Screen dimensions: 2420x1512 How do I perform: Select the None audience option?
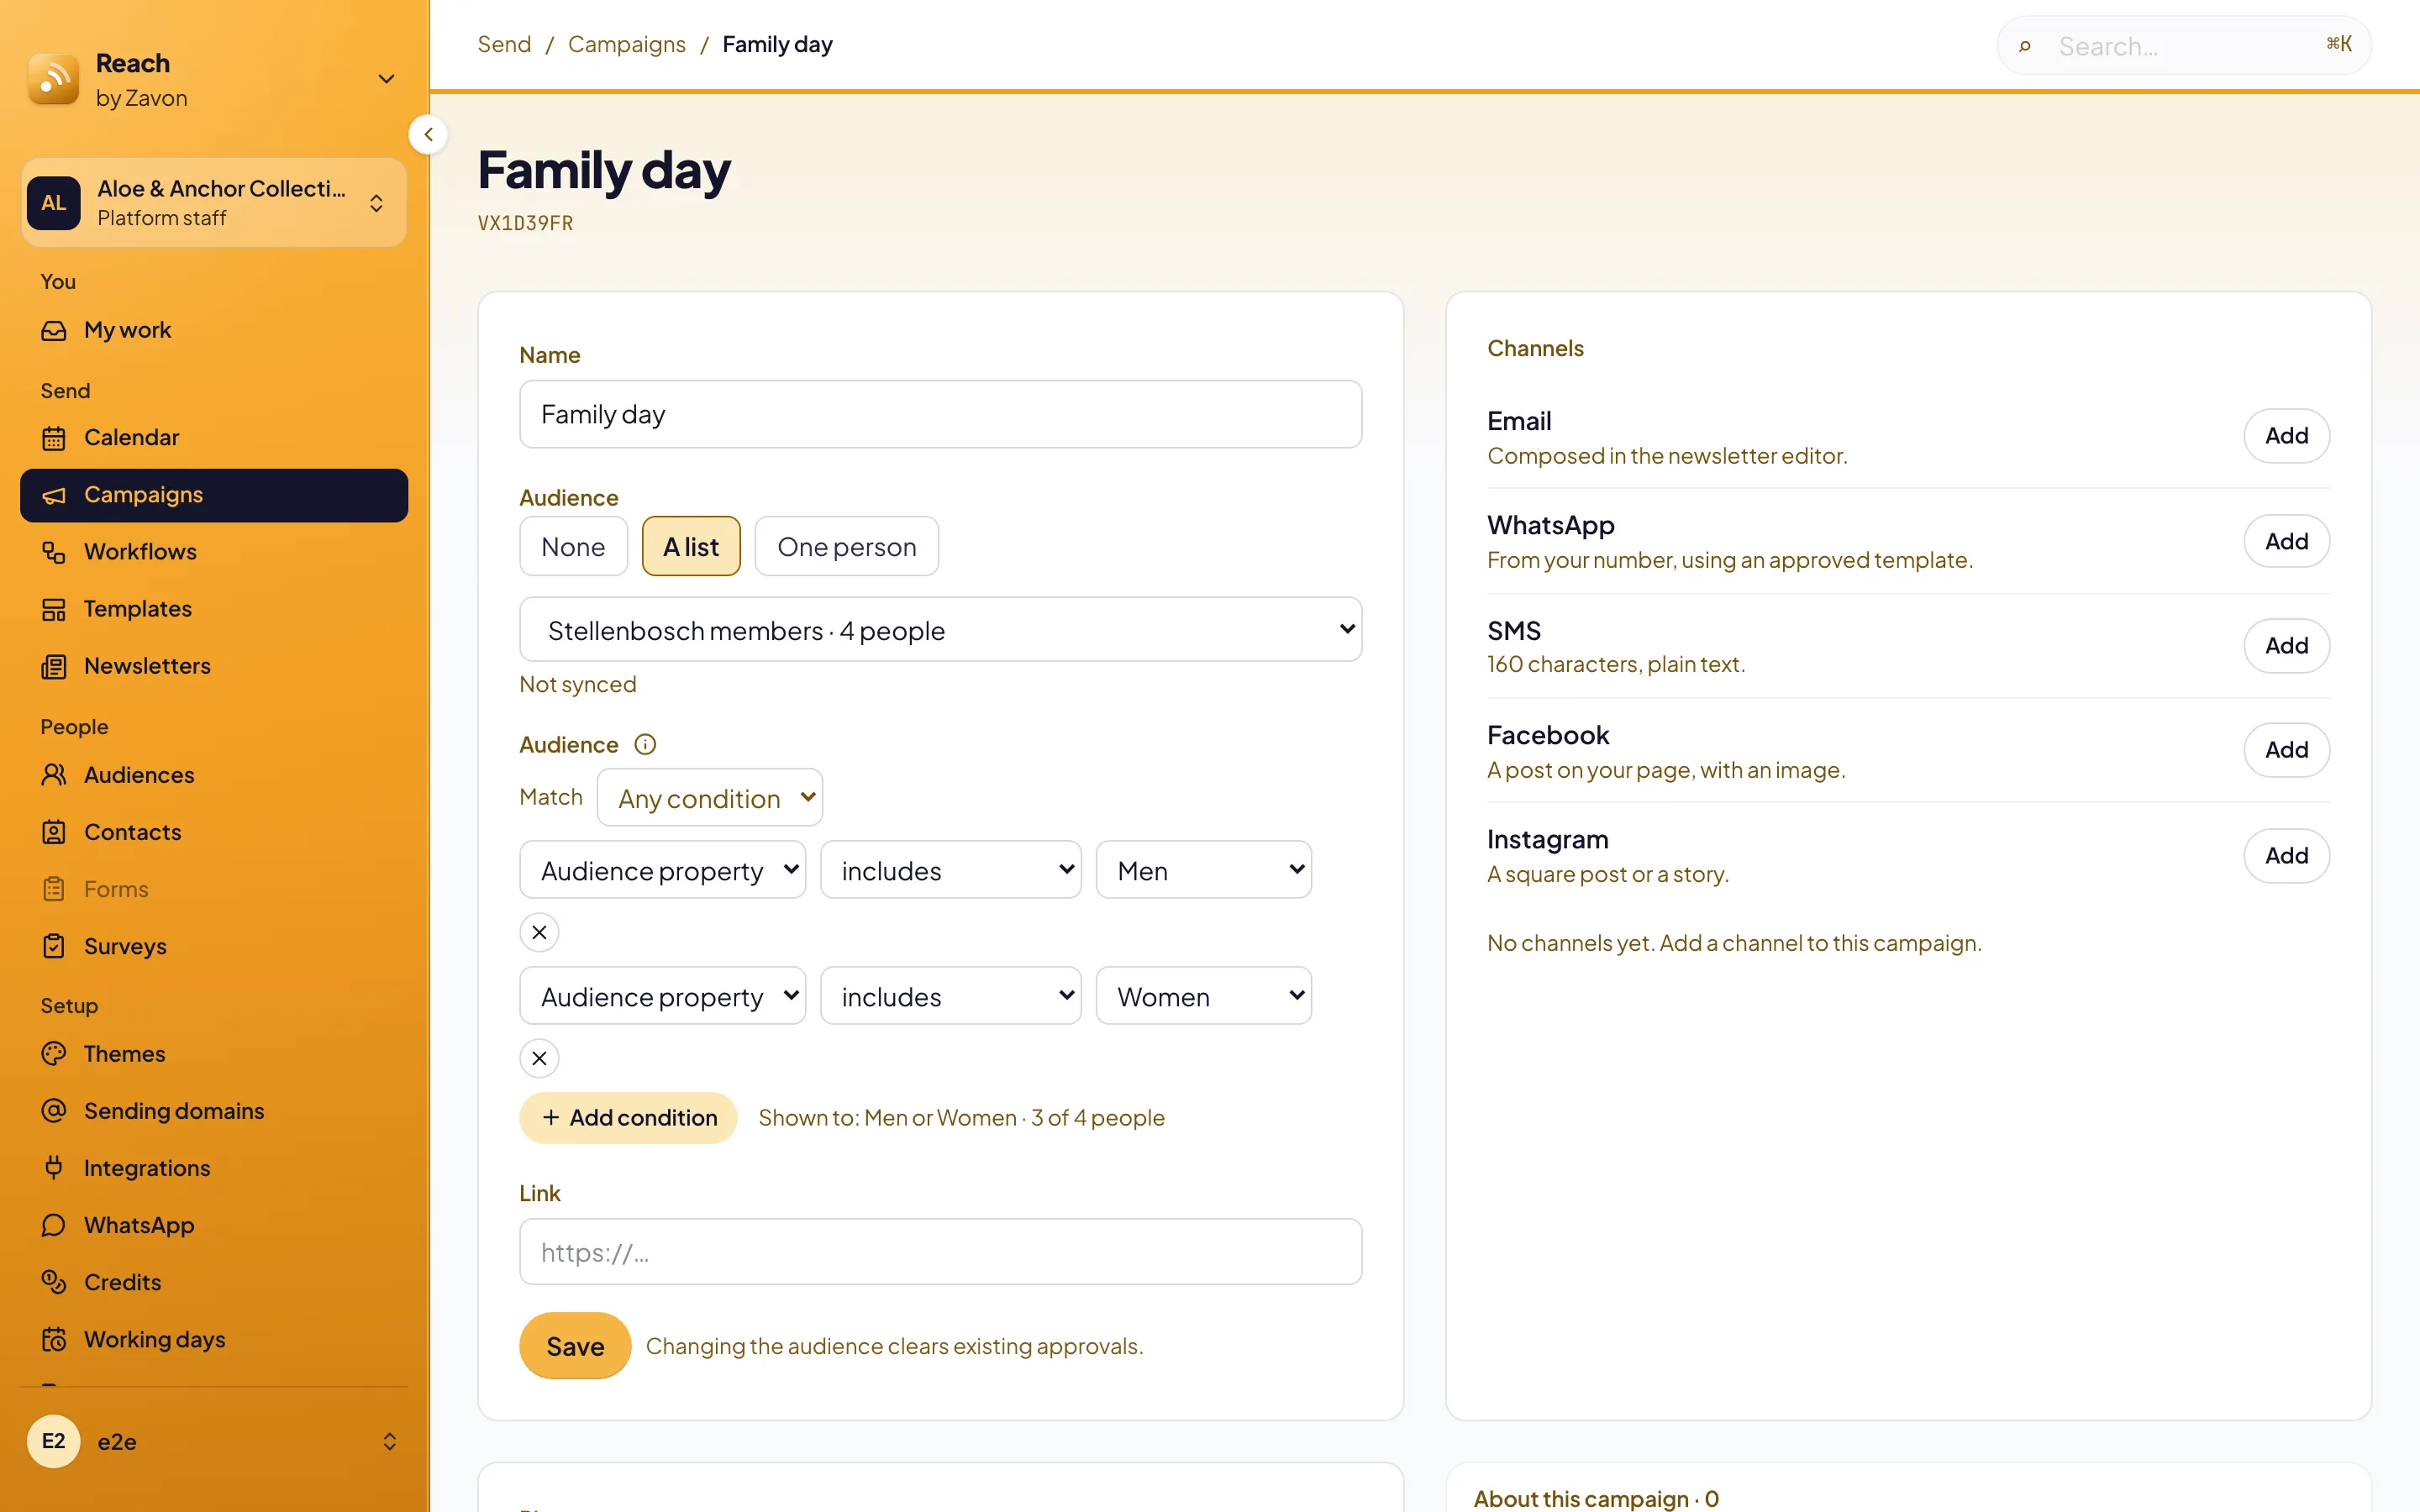573,546
